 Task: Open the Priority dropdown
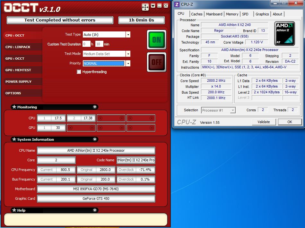(128, 63)
